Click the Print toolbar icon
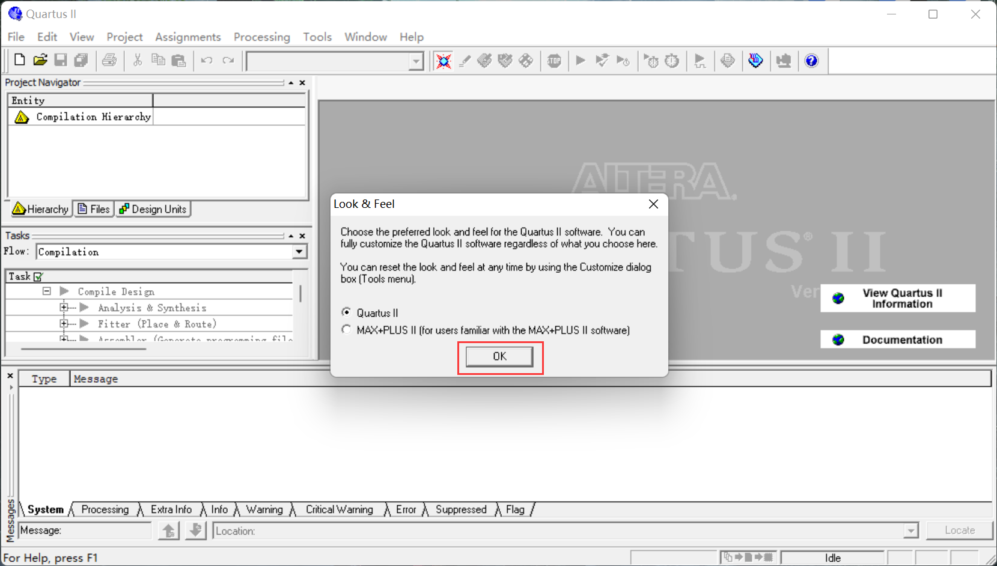This screenshot has height=566, width=997. (109, 60)
